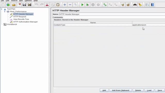Click the Add from Clipboard button
This screenshot has width=165, height=93.
121,90
